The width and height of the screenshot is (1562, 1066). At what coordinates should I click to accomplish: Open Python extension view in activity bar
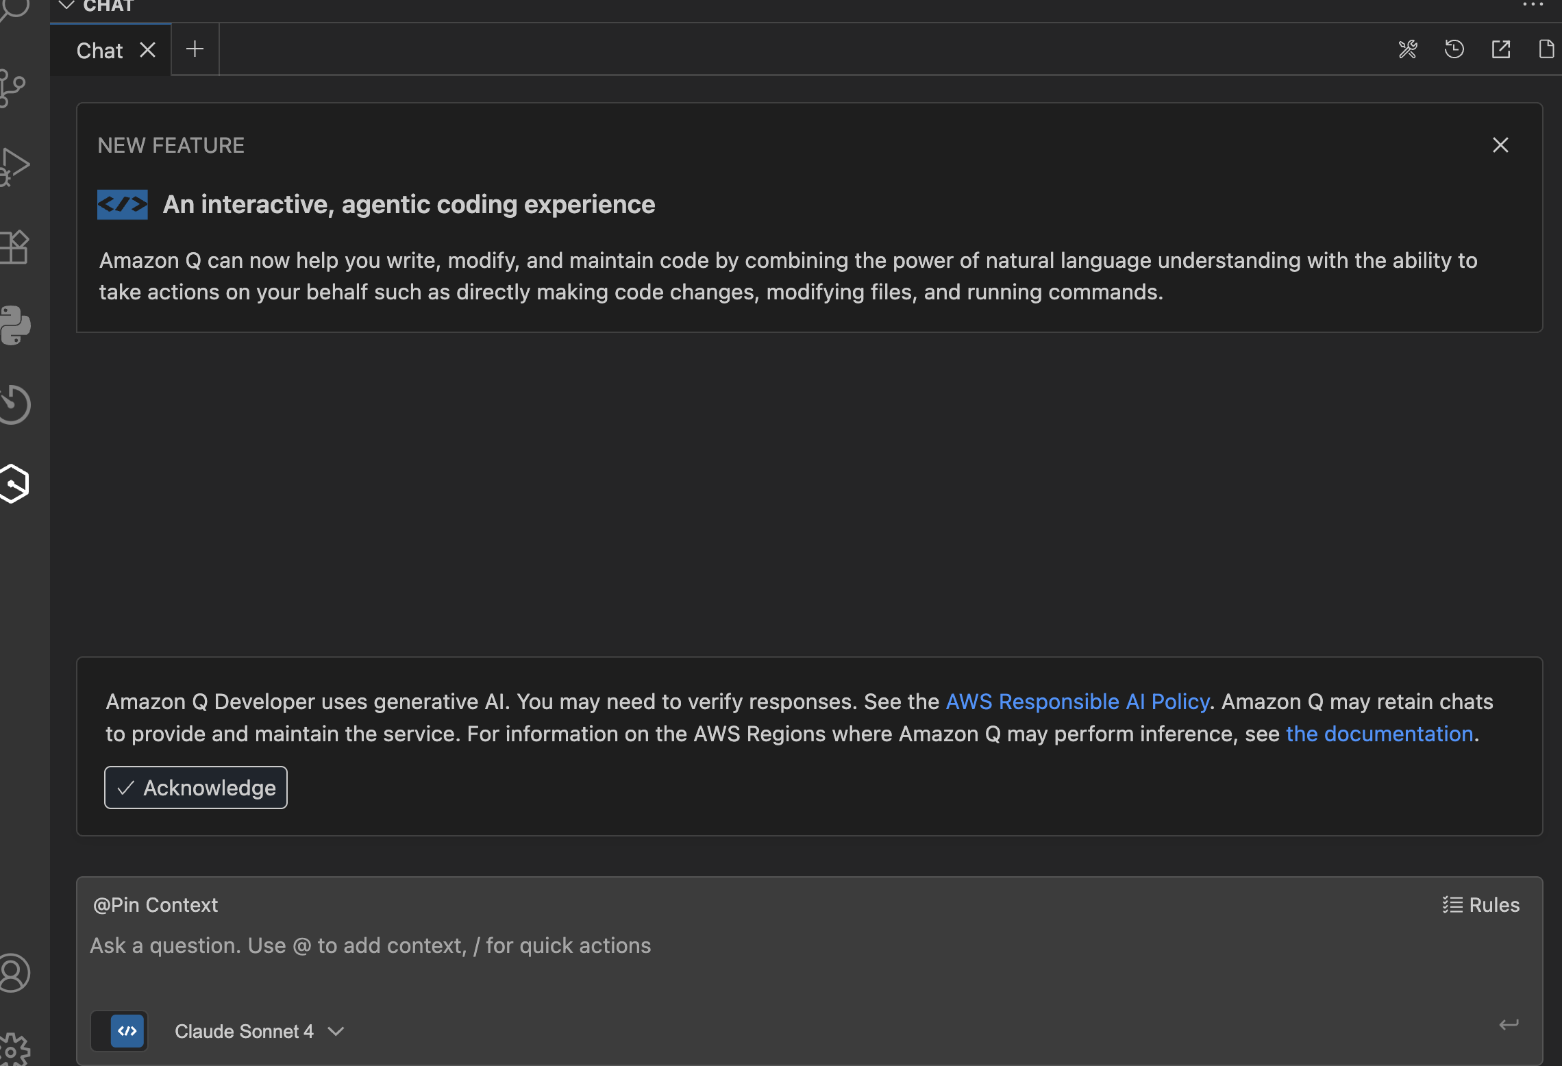tap(15, 325)
